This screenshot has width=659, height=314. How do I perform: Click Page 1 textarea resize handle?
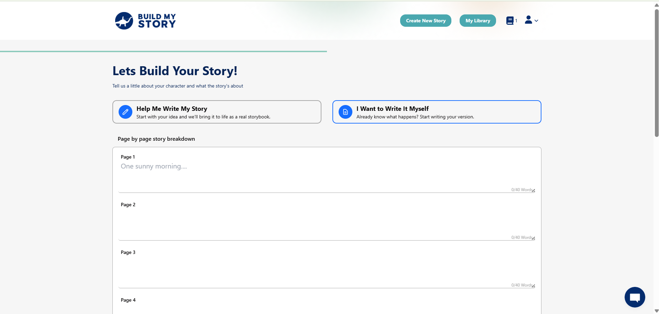(x=534, y=191)
